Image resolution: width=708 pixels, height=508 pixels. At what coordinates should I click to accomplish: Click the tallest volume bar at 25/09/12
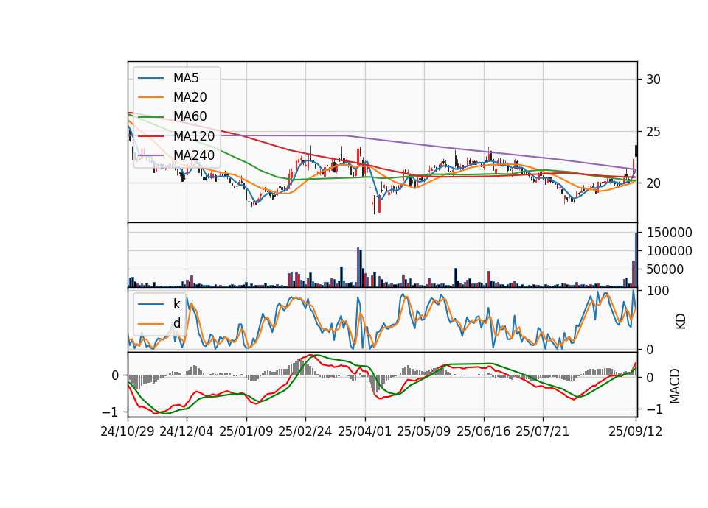point(636,260)
